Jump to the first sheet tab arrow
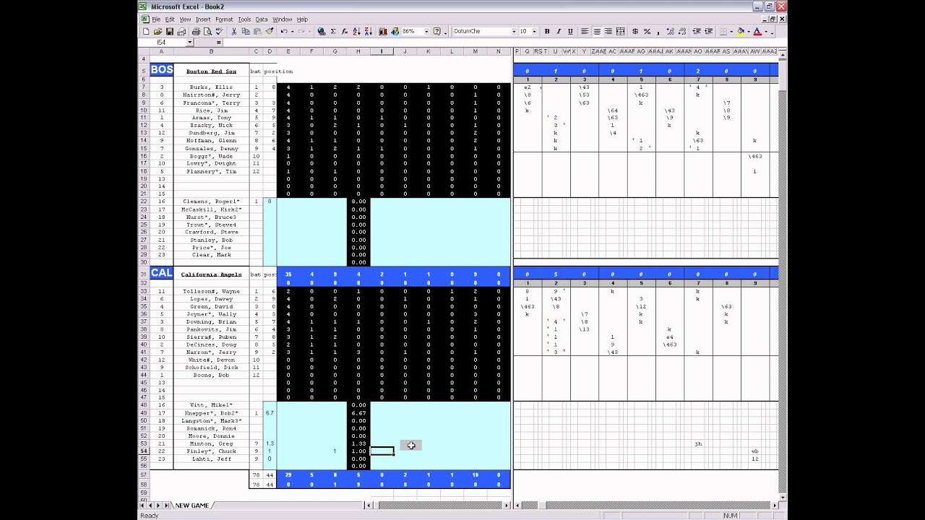The width and height of the screenshot is (925, 520). point(142,505)
